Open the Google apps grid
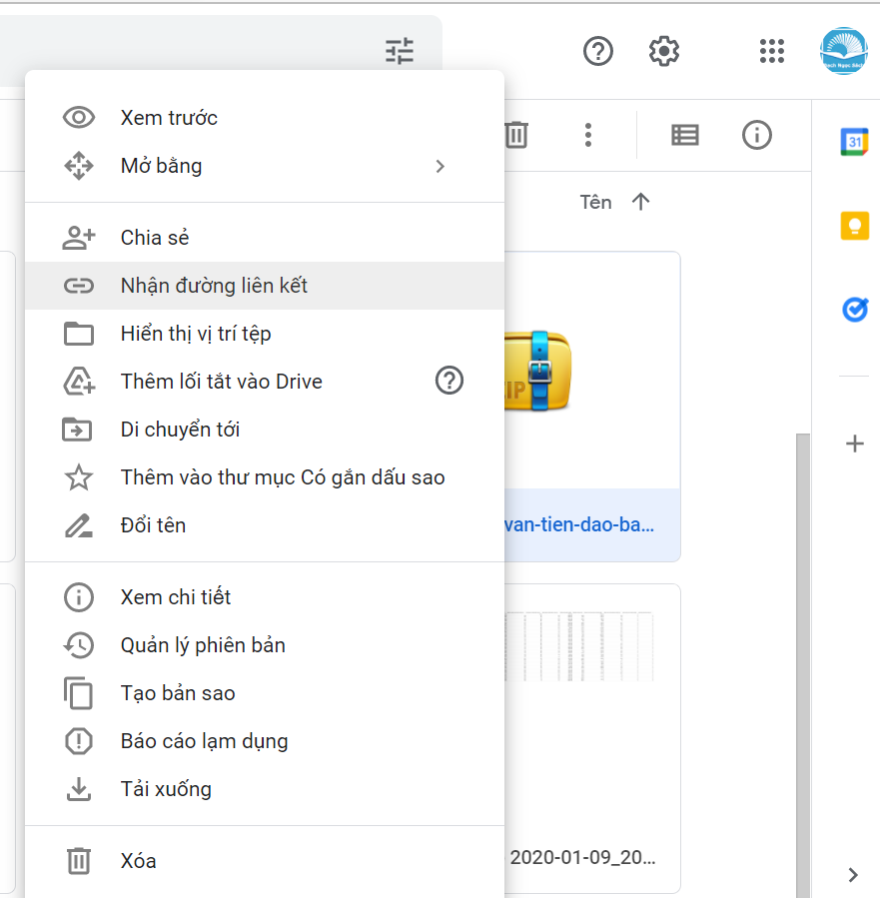Screen dimensions: 880x898 tap(772, 51)
